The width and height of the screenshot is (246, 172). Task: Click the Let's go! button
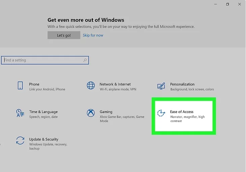(64, 35)
